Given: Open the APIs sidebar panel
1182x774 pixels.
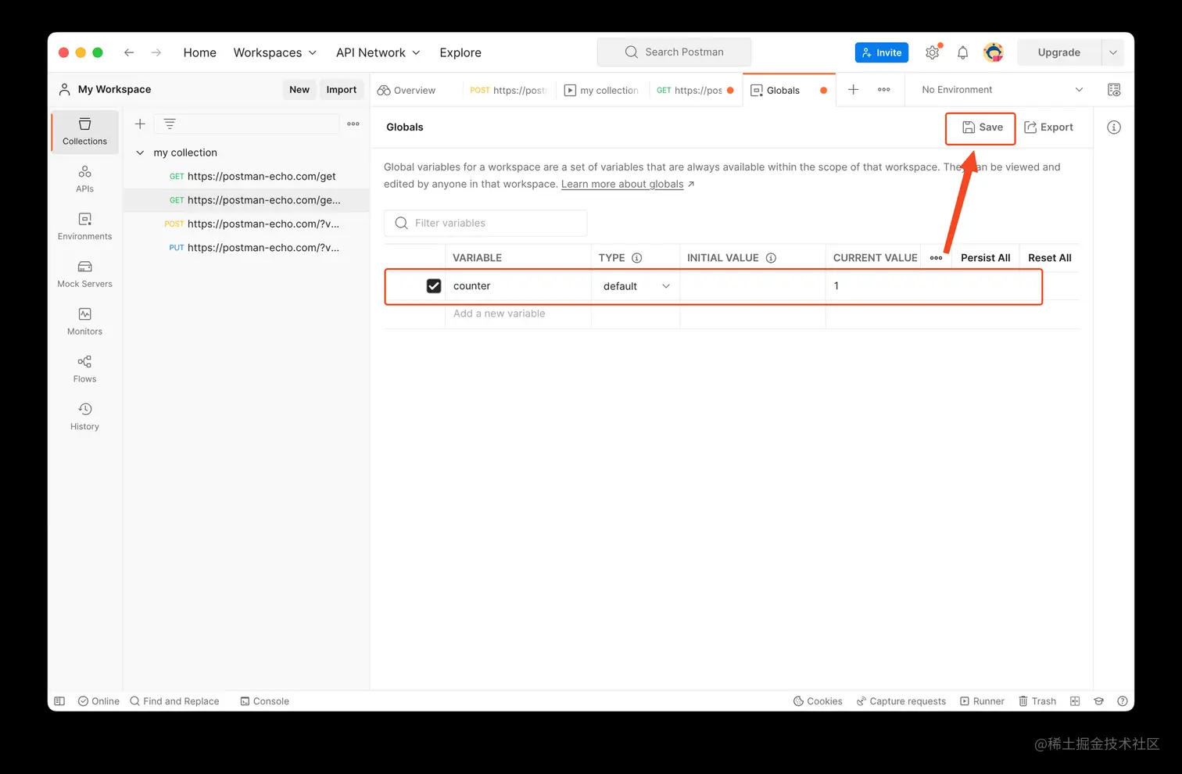Looking at the screenshot, I should pyautogui.click(x=84, y=179).
